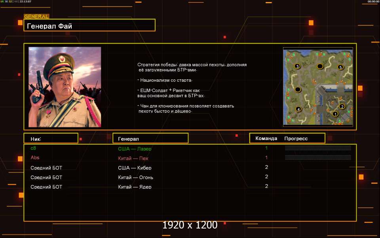Select the player nickname 'c8'
This screenshot has width=380, height=238.
[x=33, y=148]
